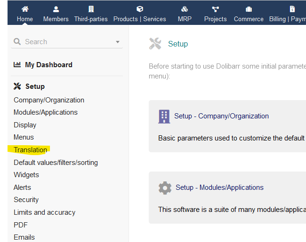The width and height of the screenshot is (306, 242).
Task: Open Default values/filters/sorting menu entry
Action: click(x=56, y=163)
